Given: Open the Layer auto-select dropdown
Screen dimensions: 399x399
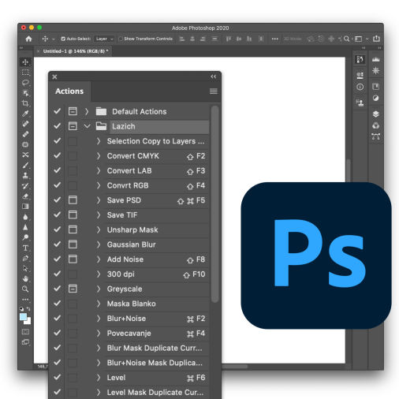Looking at the screenshot, I should 104,39.
